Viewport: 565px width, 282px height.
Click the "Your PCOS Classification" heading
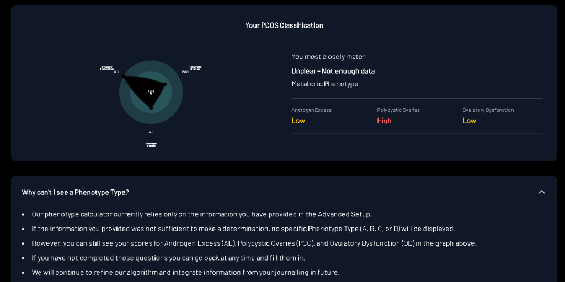click(284, 25)
